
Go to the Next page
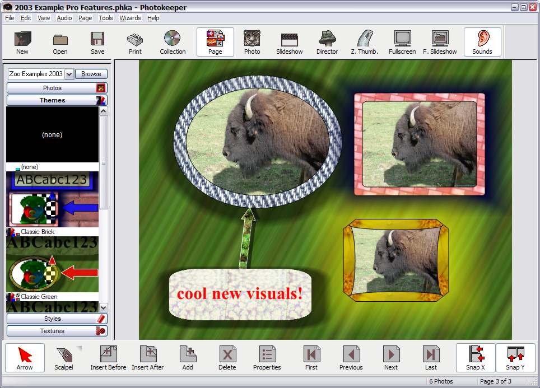(391, 358)
